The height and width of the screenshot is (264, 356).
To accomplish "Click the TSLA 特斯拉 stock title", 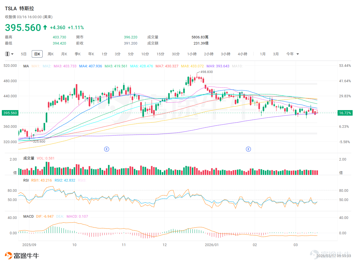I will tap(19, 8).
